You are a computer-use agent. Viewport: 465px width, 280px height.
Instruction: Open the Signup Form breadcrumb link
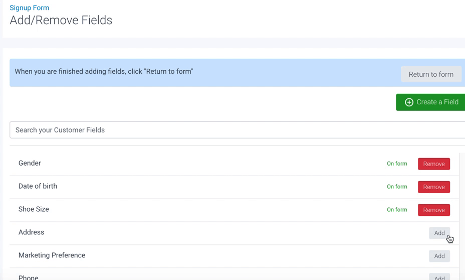click(x=30, y=8)
